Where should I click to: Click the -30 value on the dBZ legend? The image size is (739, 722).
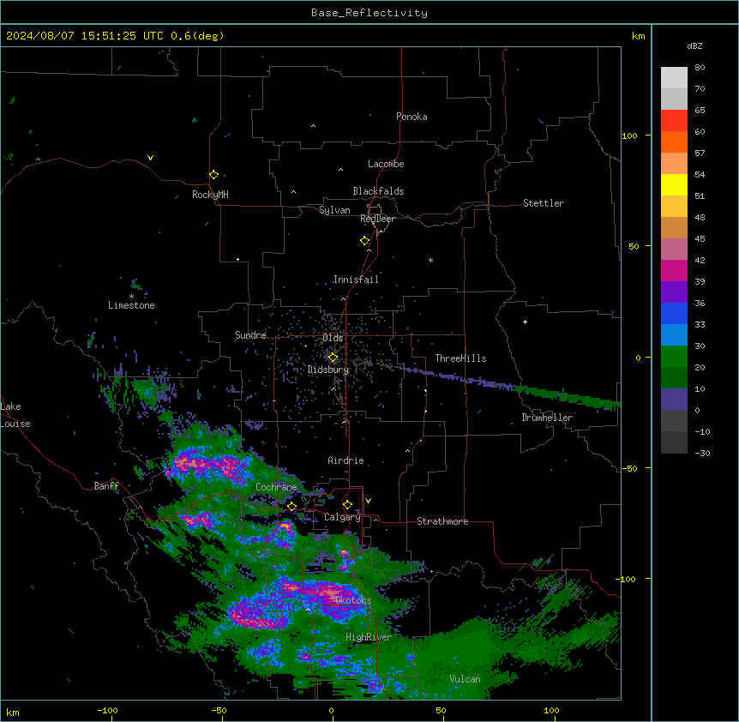pos(702,454)
